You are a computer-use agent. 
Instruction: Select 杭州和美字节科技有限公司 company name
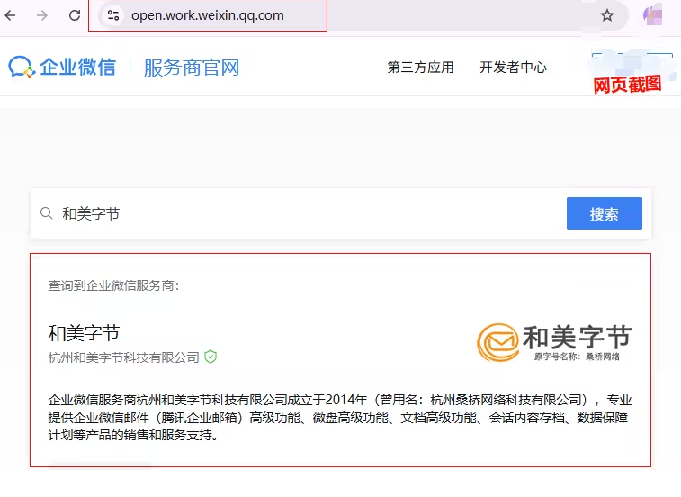coord(124,357)
